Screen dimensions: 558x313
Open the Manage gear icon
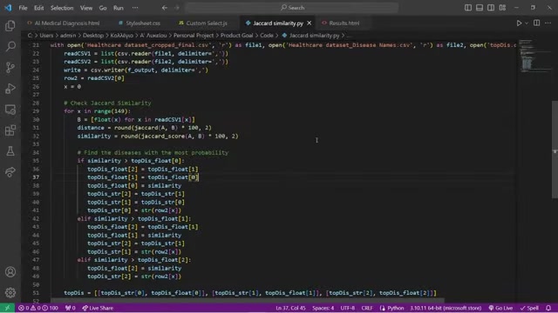10,292
